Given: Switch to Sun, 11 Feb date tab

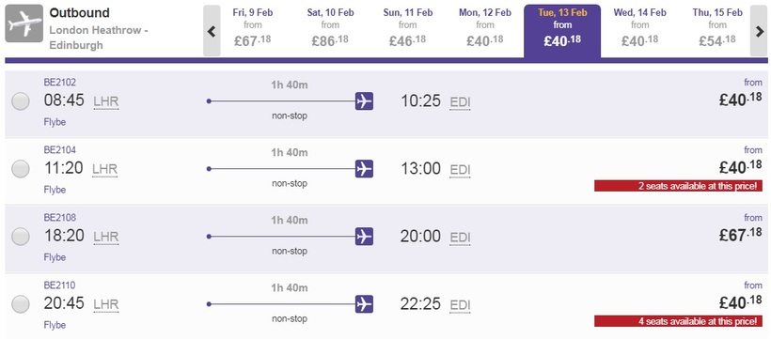Looking at the screenshot, I should 408,30.
